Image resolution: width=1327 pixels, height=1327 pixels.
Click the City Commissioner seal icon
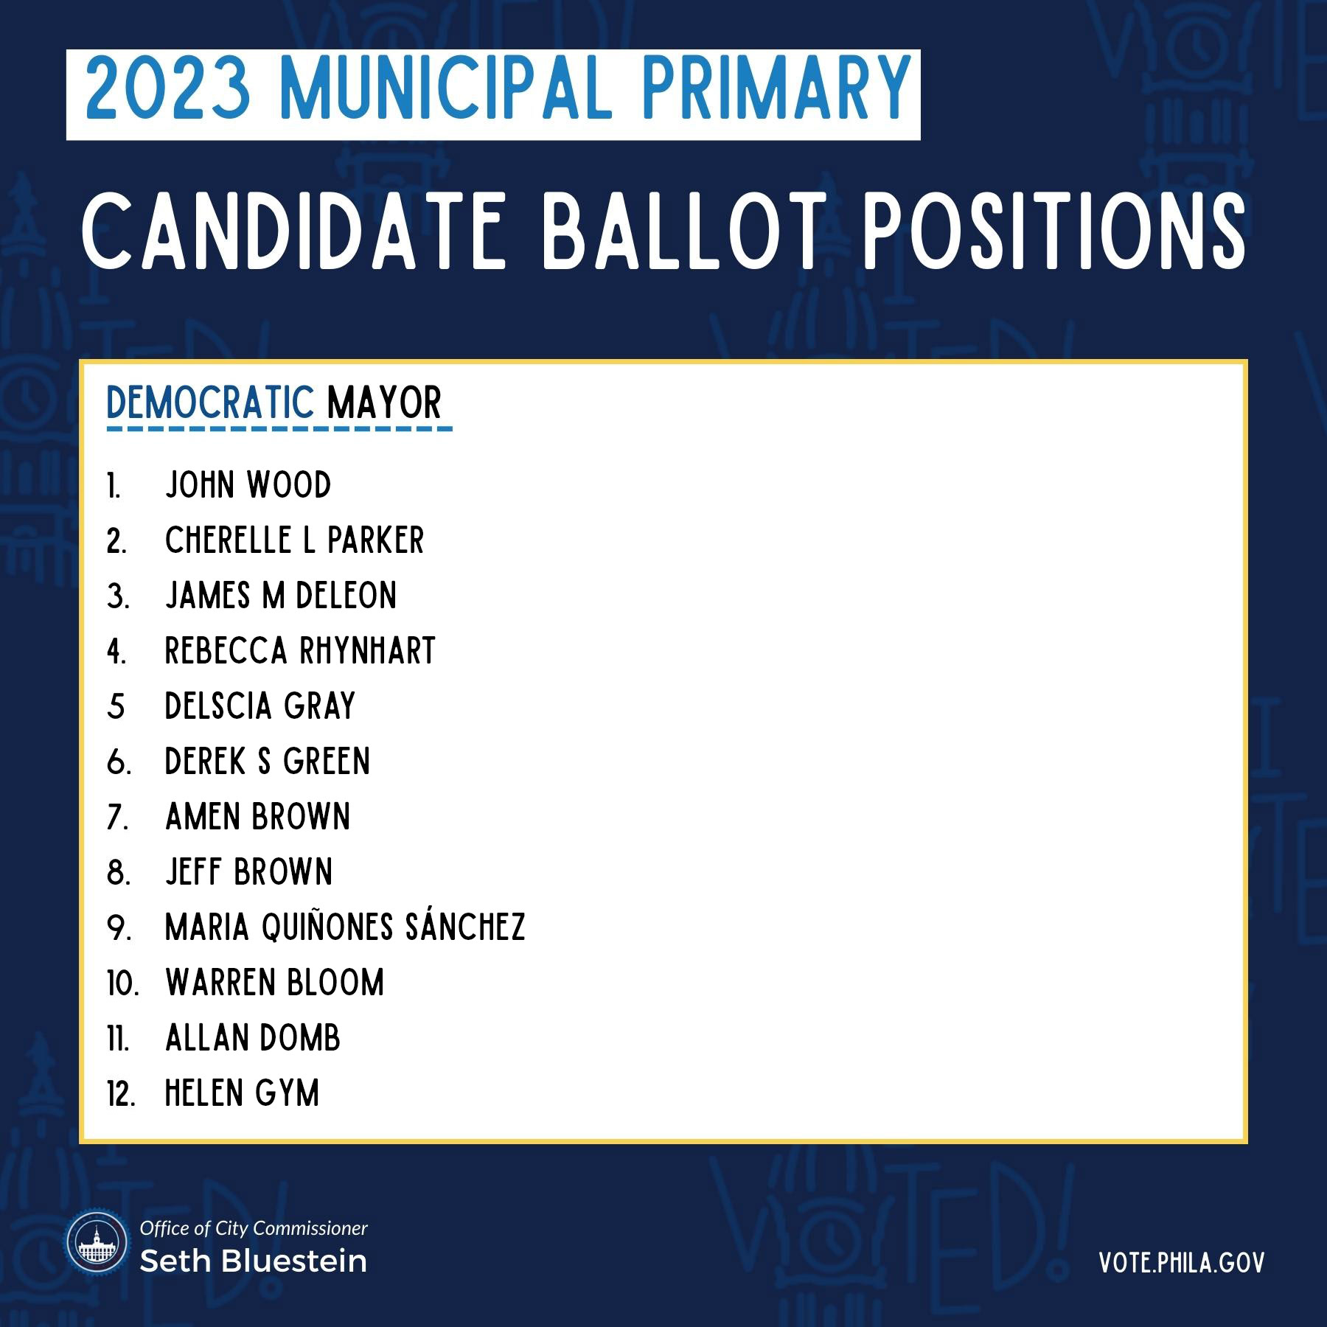click(97, 1241)
